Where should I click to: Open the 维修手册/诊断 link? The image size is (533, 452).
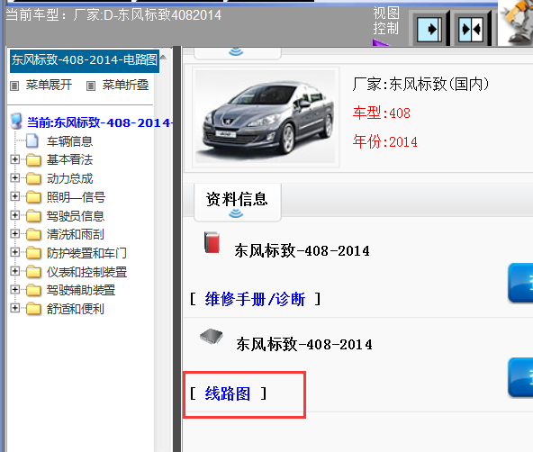pyautogui.click(x=255, y=300)
